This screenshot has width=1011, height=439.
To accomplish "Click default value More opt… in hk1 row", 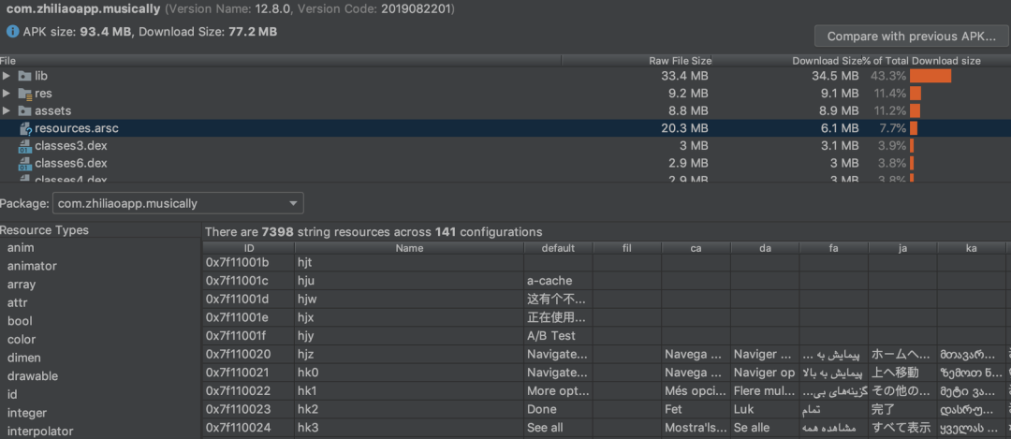I will (x=558, y=390).
